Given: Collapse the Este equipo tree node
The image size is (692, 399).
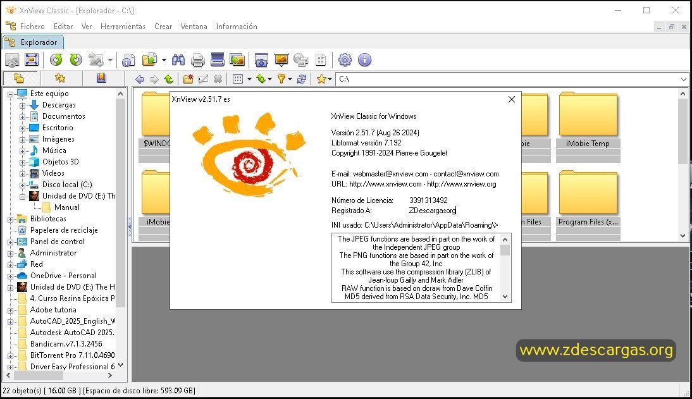Looking at the screenshot, I should (11, 94).
